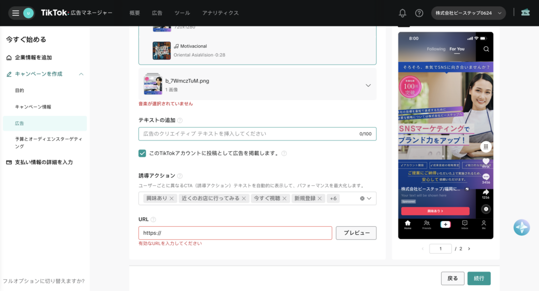Remove the 今すぐ視聴 CTA tag

[284, 198]
